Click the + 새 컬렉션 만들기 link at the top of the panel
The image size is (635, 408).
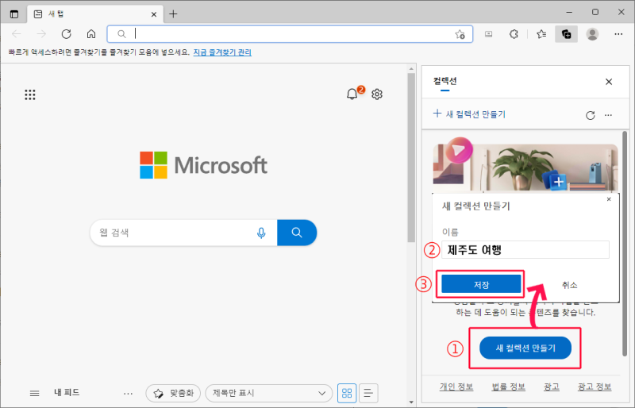pos(469,114)
